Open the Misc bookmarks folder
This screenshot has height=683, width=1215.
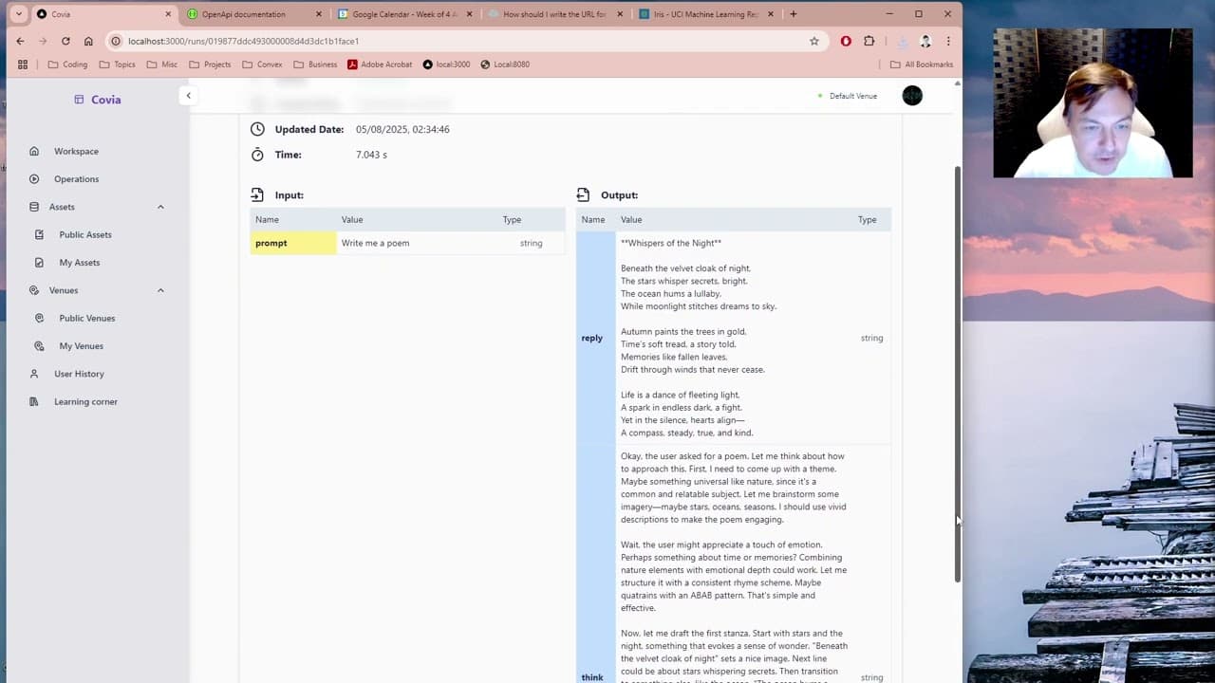click(161, 65)
